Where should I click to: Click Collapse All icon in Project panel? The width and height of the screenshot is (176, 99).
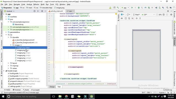pyautogui.click(x=38, y=11)
